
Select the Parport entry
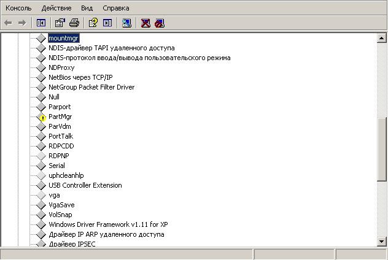60,107
